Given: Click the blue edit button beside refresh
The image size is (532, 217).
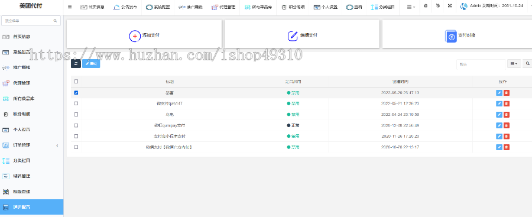Looking at the screenshot, I should pos(91,63).
